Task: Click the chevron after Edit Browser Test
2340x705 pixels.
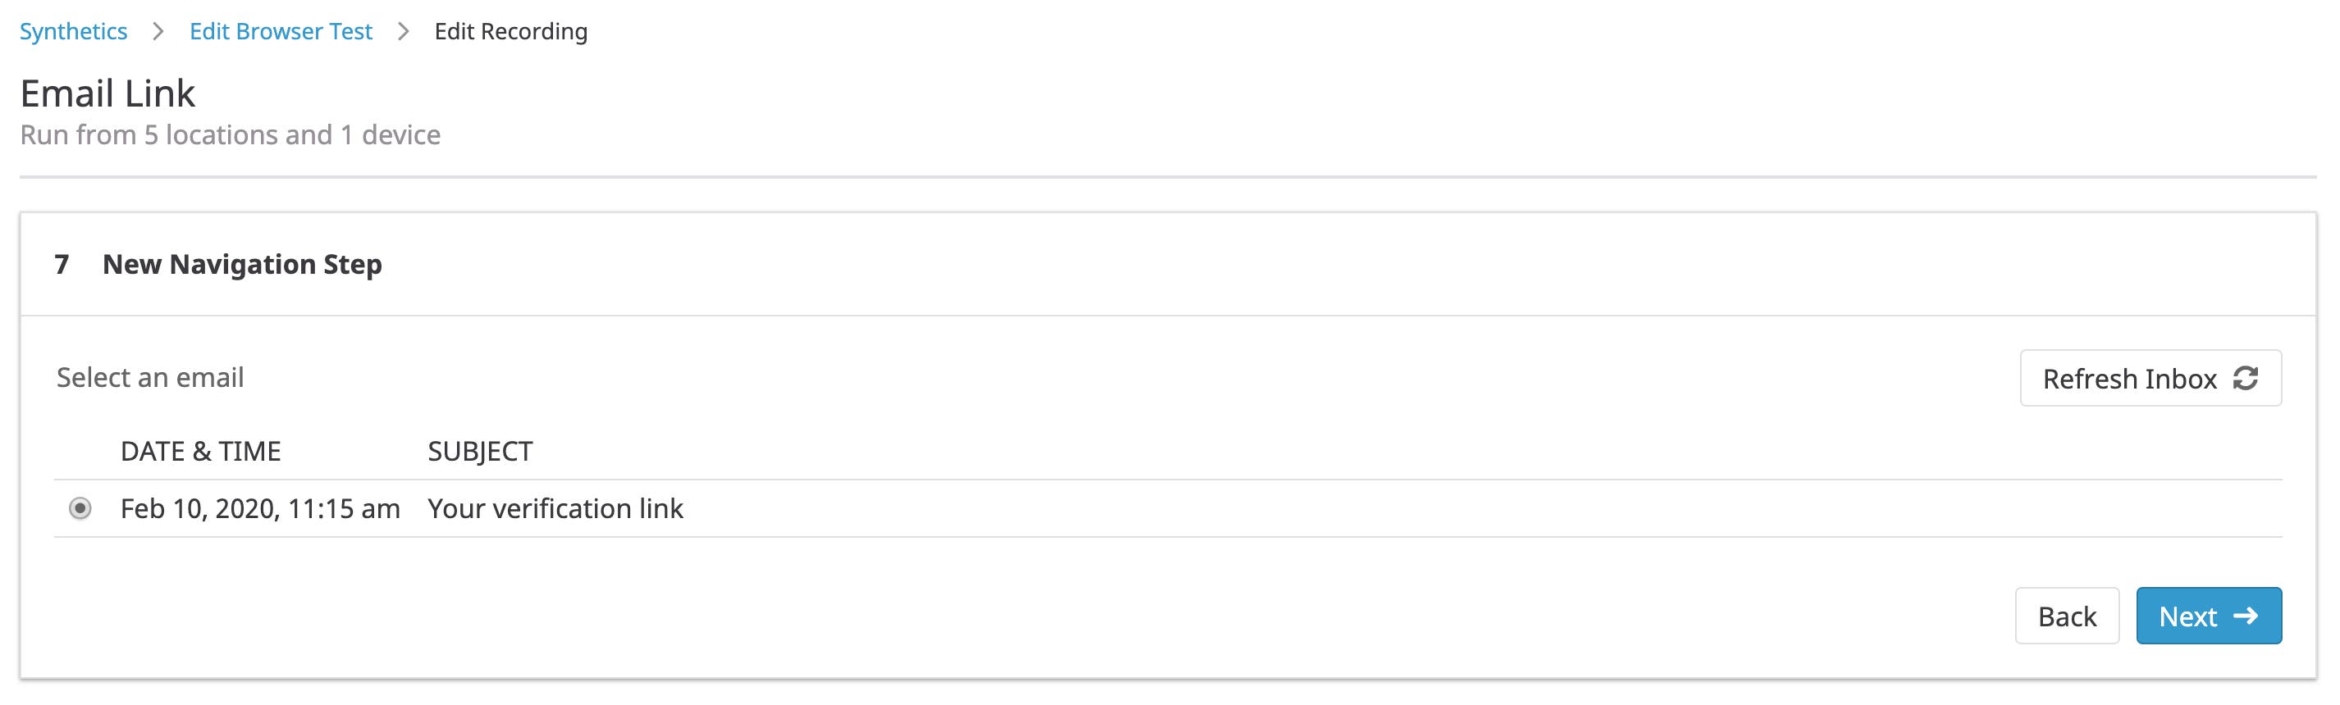Action: 402,30
